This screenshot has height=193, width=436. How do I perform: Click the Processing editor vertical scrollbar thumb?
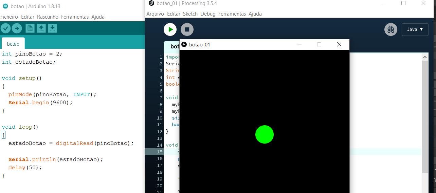425,117
